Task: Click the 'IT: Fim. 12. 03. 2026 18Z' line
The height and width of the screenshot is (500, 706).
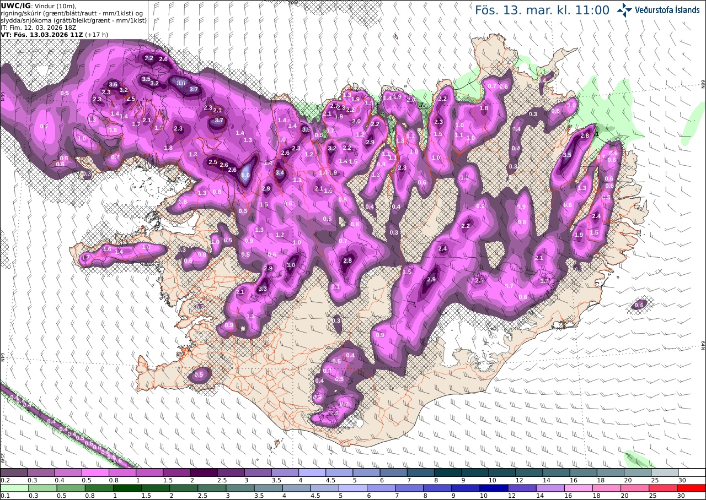Action: click(x=38, y=27)
